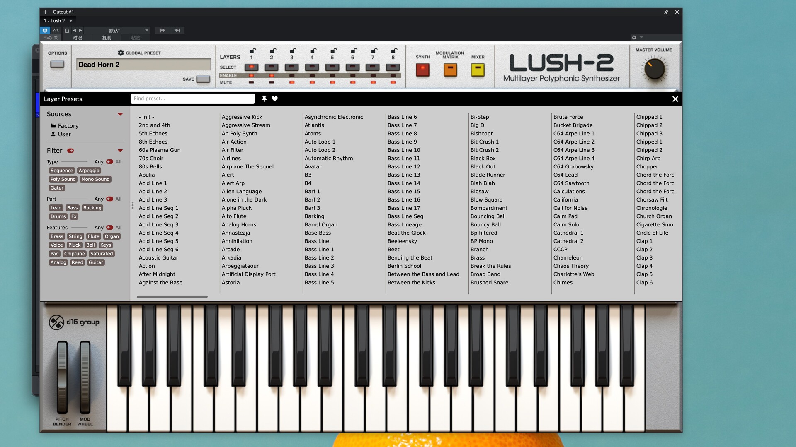The image size is (796, 447).
Task: Load the 'Acid Line Seq 3' preset
Action: point(158,225)
